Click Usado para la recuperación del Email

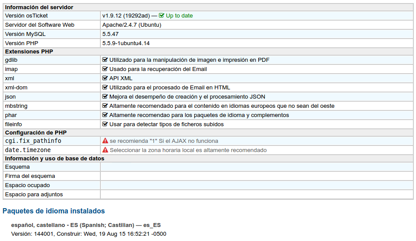[158, 69]
